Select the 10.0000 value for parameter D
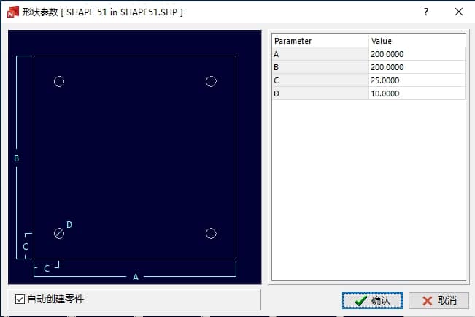 pyautogui.click(x=416, y=93)
